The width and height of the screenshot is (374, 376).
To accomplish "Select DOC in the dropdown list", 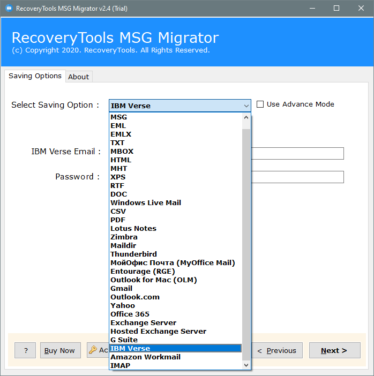I will pos(176,194).
